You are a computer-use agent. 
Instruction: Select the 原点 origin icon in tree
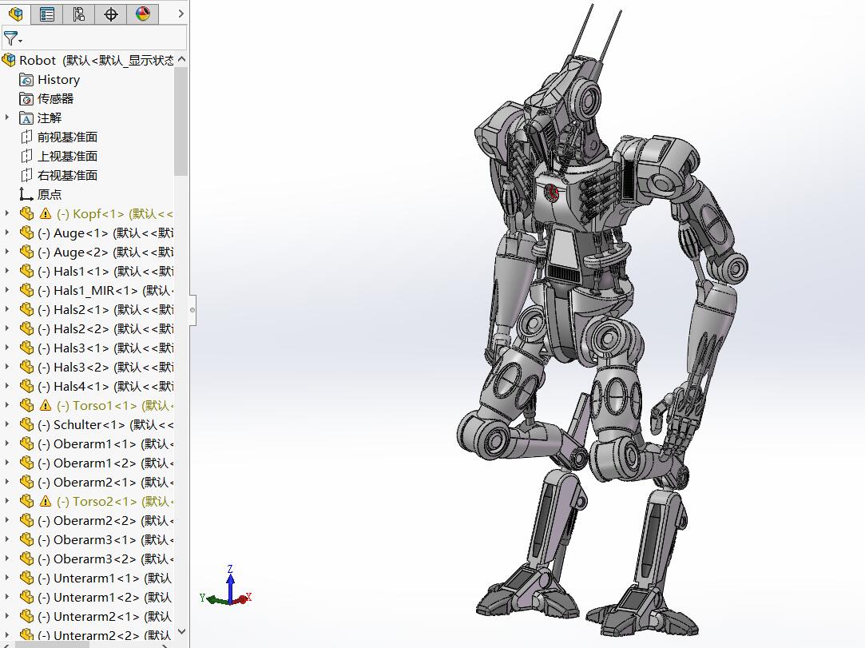[x=26, y=194]
